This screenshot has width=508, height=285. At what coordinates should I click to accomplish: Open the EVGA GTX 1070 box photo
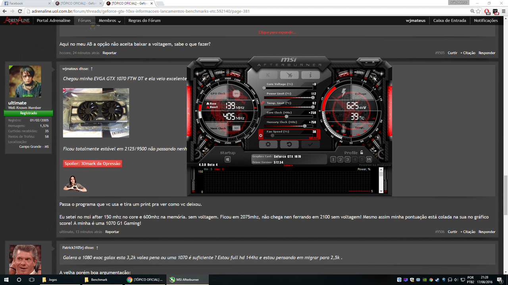(96, 113)
